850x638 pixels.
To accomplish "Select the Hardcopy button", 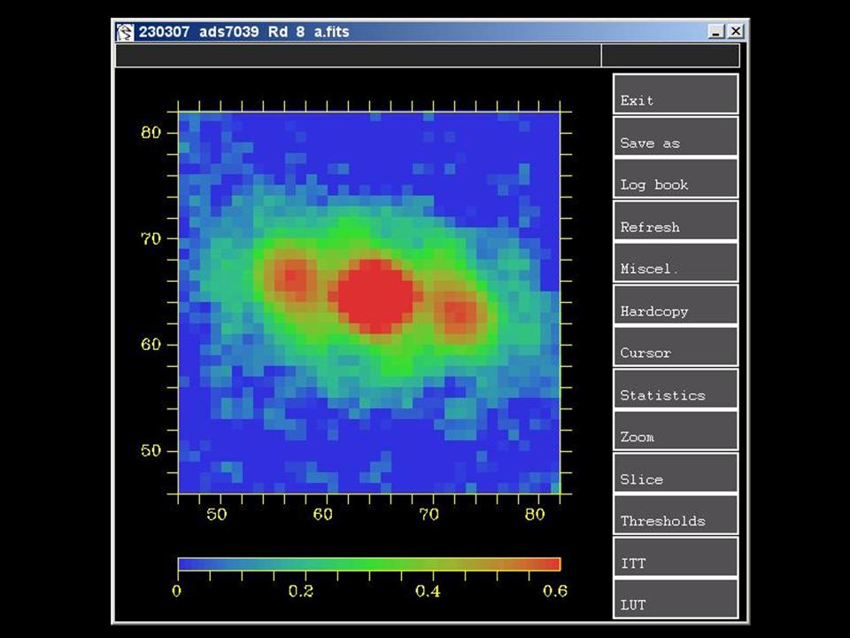I will click(675, 305).
